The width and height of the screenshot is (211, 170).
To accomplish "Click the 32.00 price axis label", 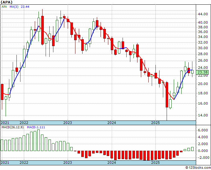I will 203,42.
